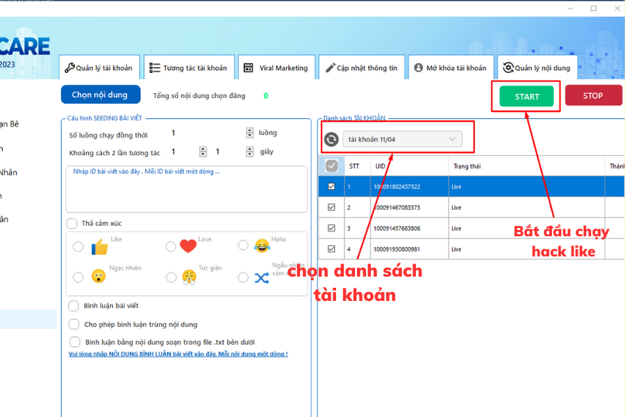The image size is (625, 417).
Task: Select the Love reaction radio button
Action: pos(170,245)
